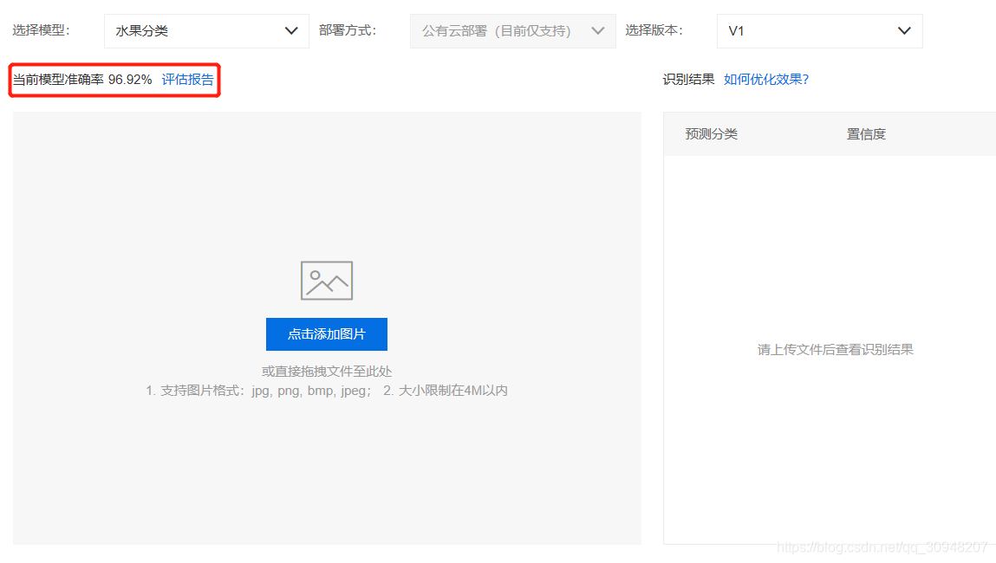Click the 或直接拖拽文件至此处 hint text
996x563 pixels.
(326, 371)
